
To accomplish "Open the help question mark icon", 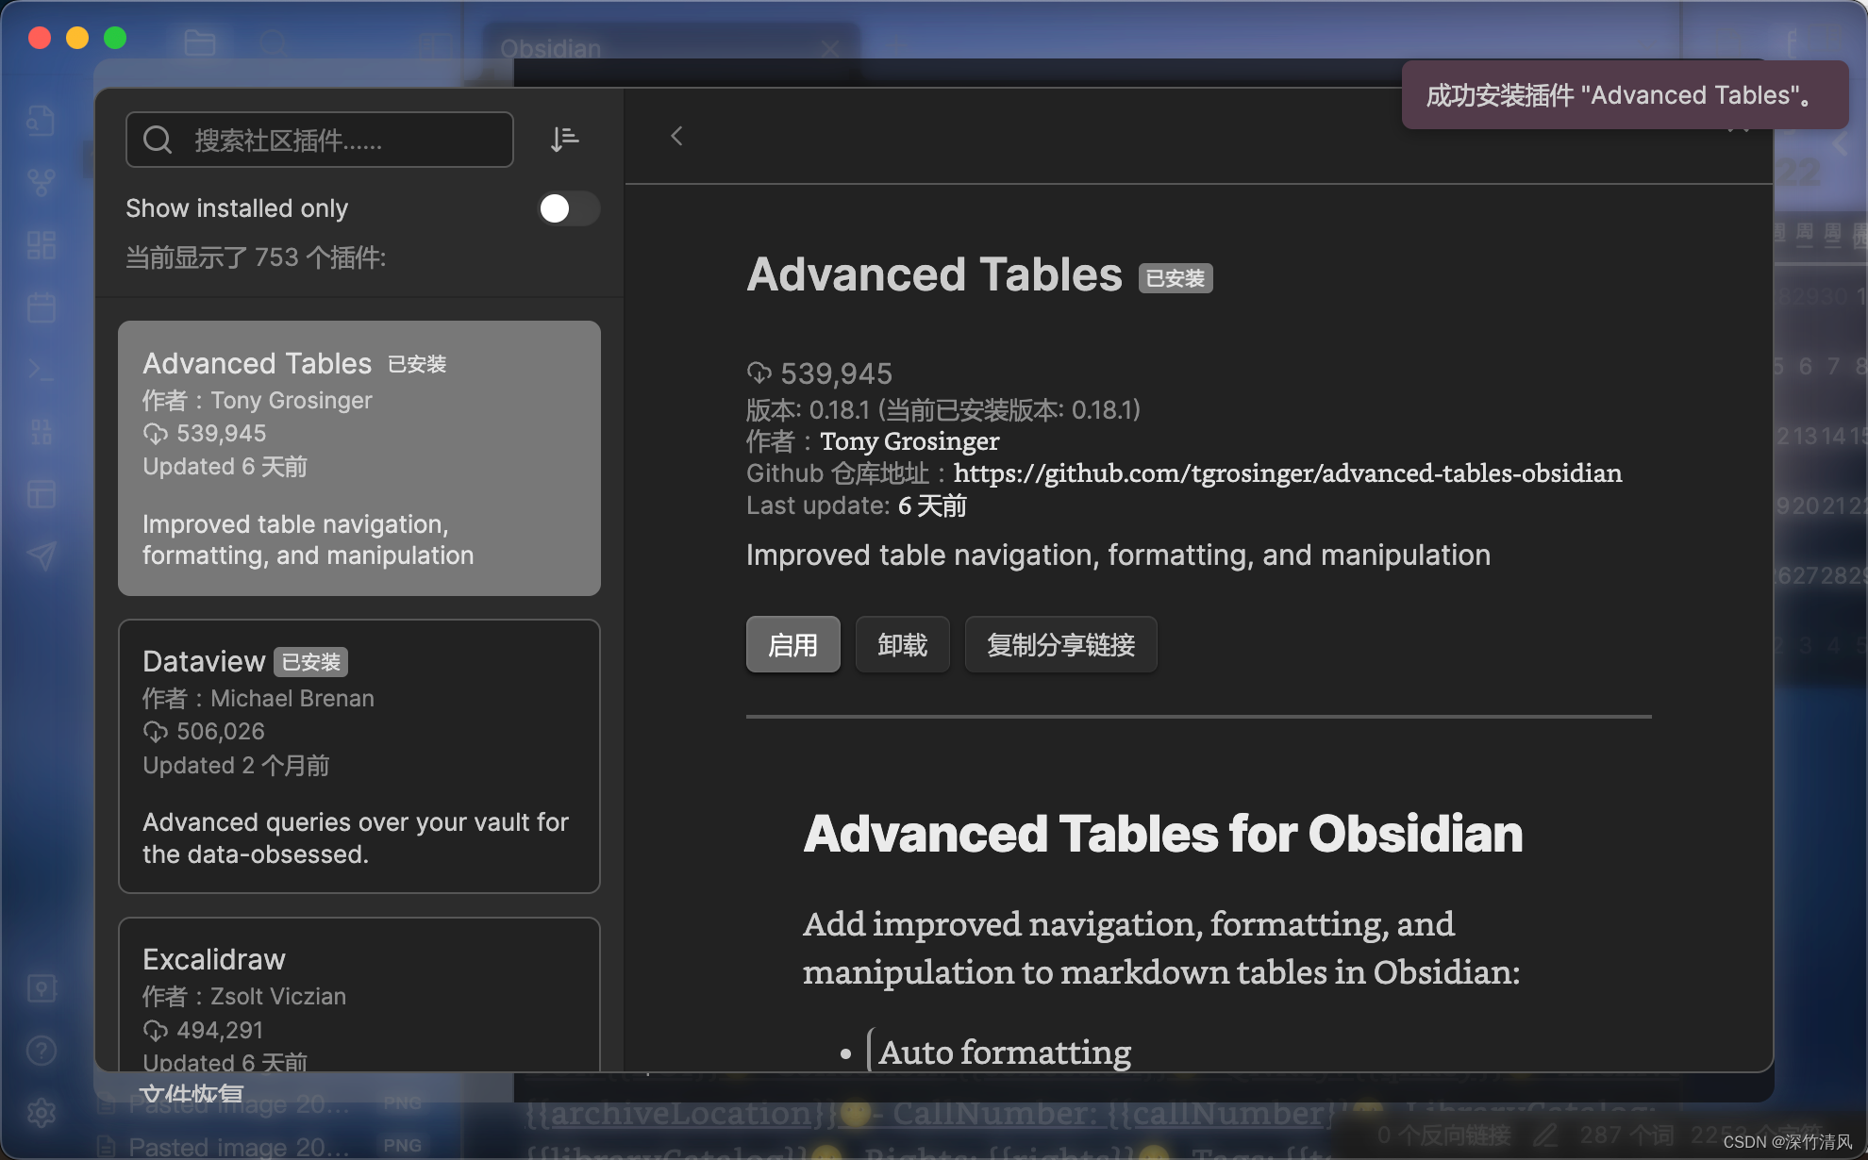I will point(41,1050).
